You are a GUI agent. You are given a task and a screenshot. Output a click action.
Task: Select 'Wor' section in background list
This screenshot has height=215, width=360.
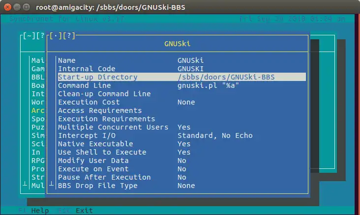38,102
